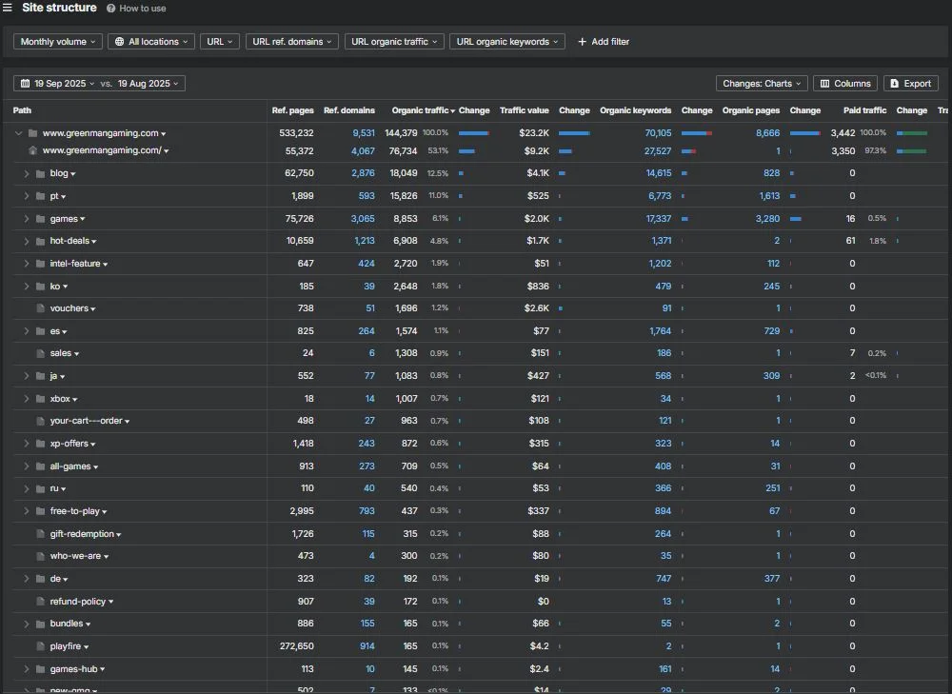952x694 pixels.
Task: Click the who-we-are page icon
Action: [x=41, y=556]
